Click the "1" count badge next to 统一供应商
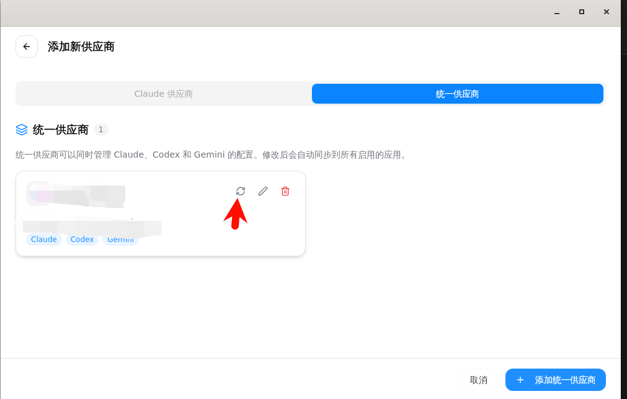The height and width of the screenshot is (399, 627). (x=100, y=130)
